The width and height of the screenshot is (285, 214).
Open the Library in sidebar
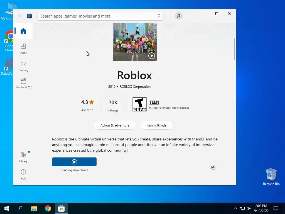coord(23,157)
